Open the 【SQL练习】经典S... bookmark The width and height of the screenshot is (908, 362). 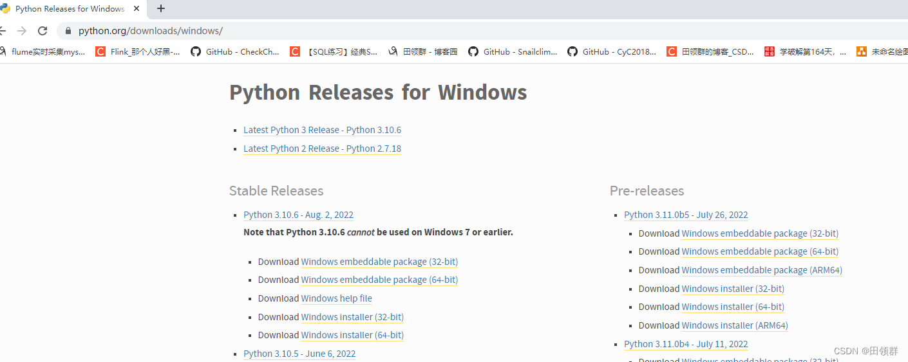[x=334, y=51]
